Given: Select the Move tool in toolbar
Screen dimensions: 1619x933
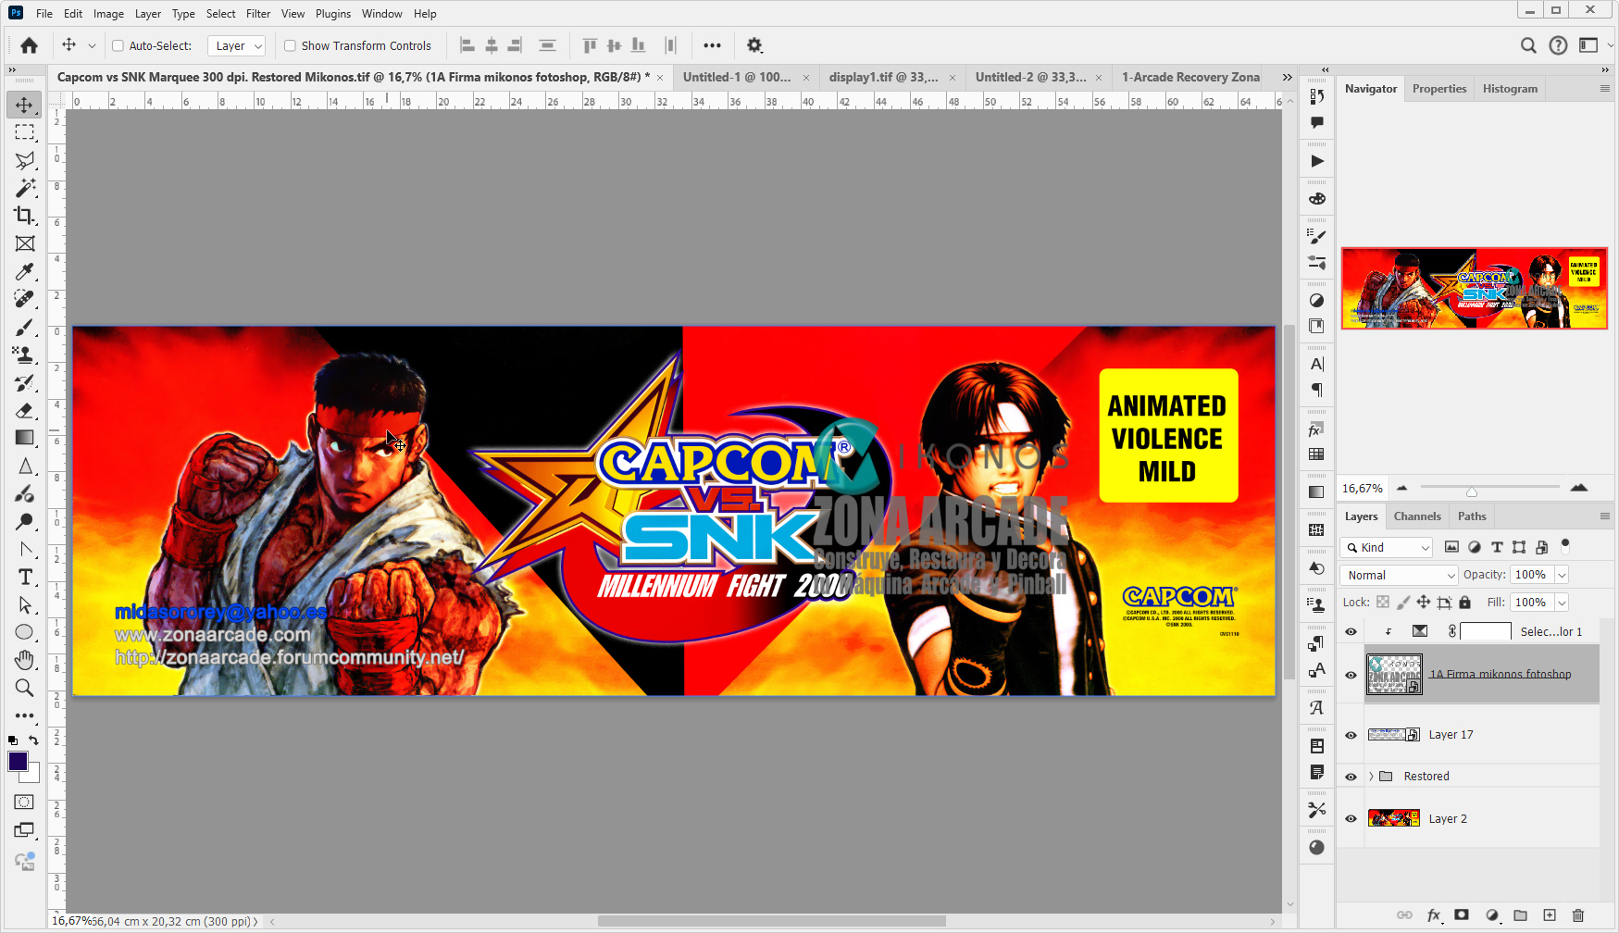Looking at the screenshot, I should click(x=25, y=105).
